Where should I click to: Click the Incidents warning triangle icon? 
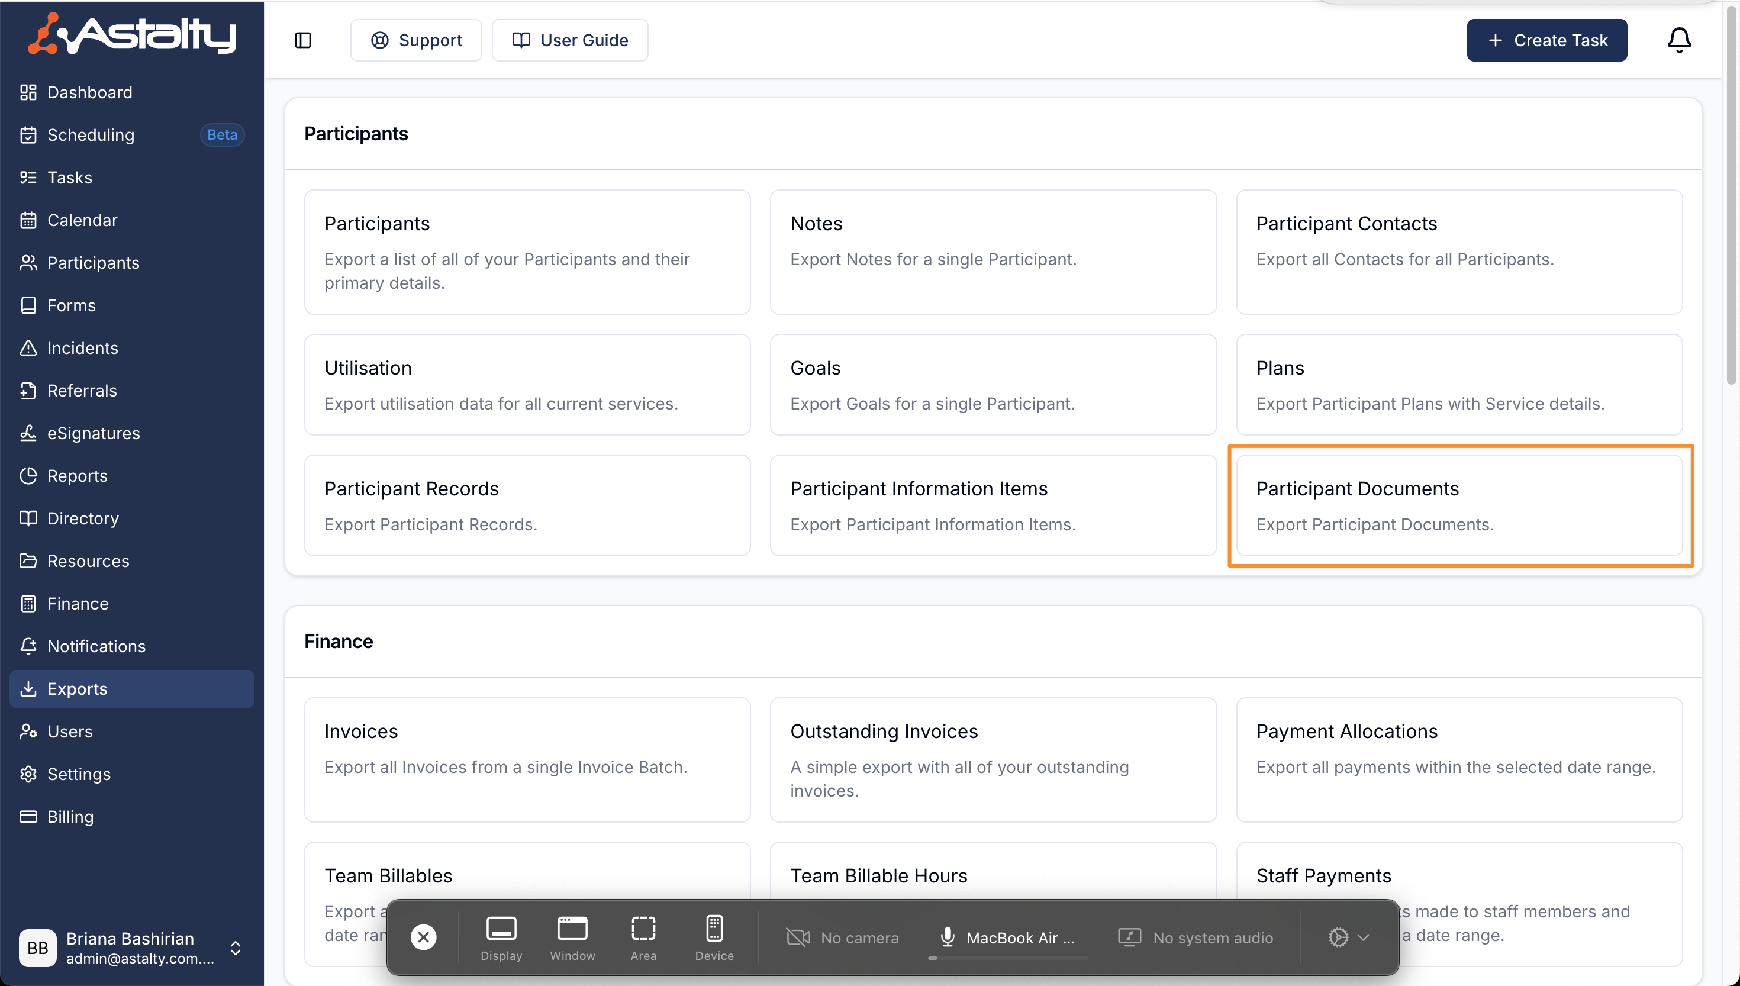pos(28,348)
